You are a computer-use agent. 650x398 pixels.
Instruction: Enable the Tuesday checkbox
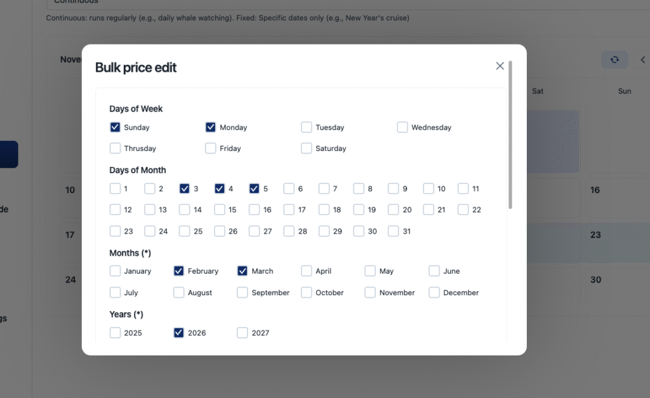click(x=307, y=127)
